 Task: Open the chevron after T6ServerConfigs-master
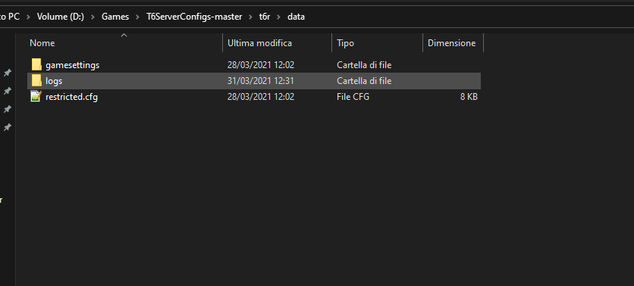pyautogui.click(x=250, y=17)
